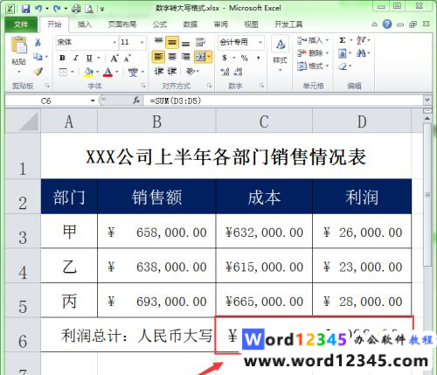
Task: Toggle Merge and Center button
Action: (x=201, y=57)
